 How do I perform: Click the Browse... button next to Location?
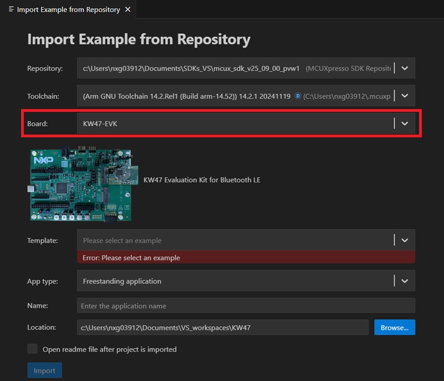(x=394, y=327)
